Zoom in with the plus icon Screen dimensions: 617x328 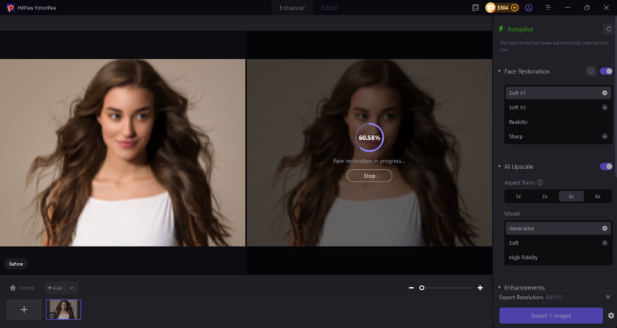[480, 288]
